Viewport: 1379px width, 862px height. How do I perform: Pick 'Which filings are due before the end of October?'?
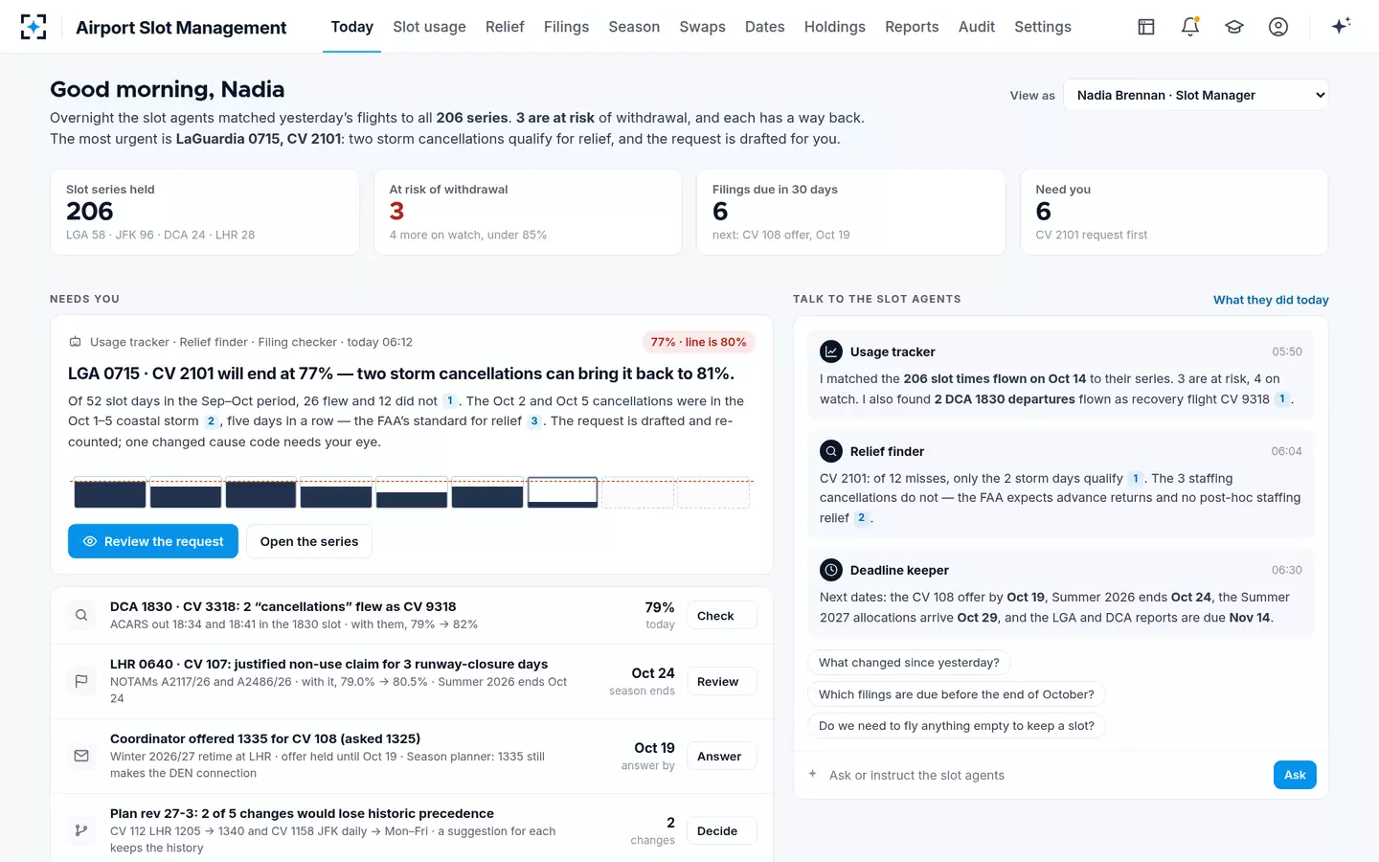[x=957, y=694]
